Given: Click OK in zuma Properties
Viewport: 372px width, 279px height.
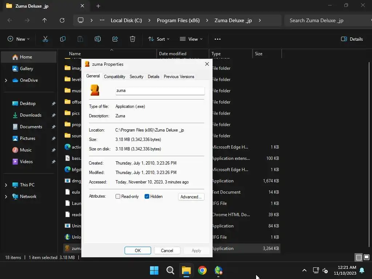Looking at the screenshot, I should 138,251.
